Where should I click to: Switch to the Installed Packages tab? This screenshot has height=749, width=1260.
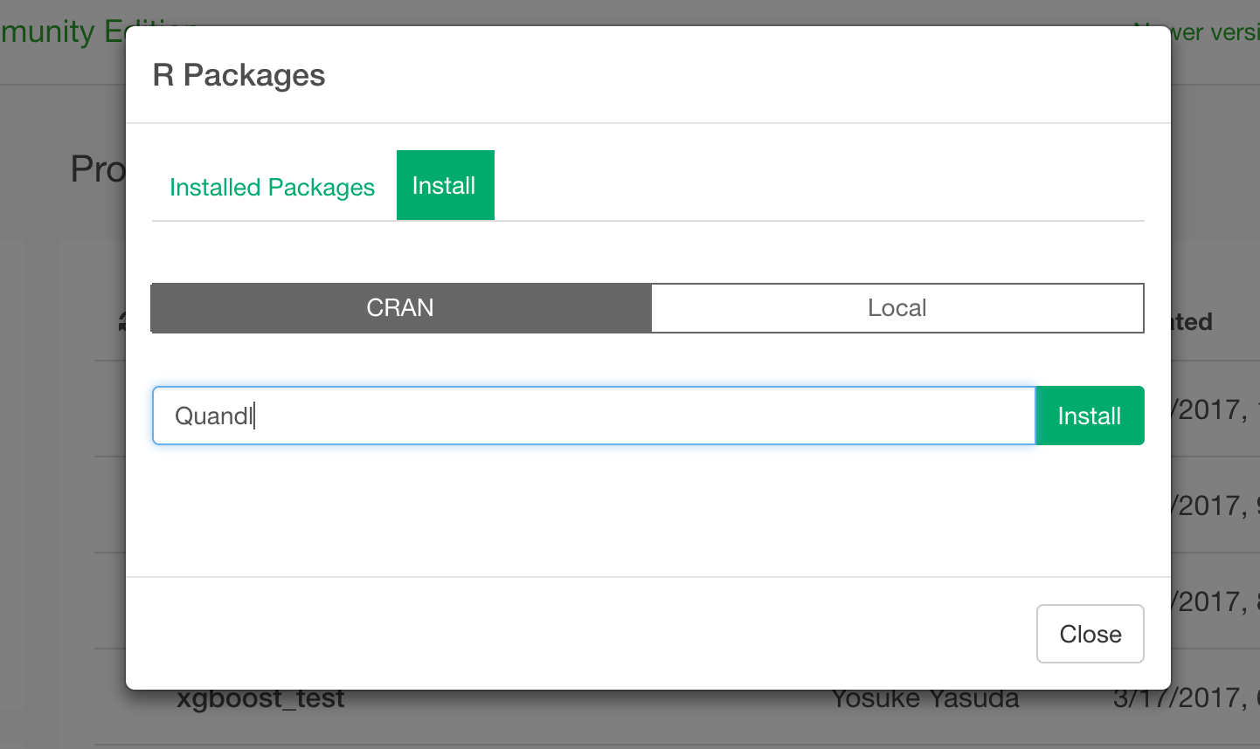tap(272, 187)
